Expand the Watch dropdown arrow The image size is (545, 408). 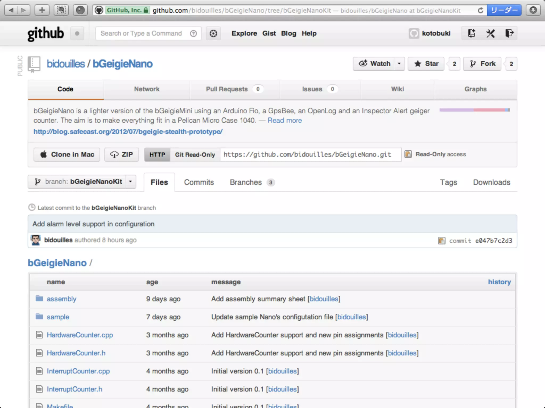pyautogui.click(x=399, y=64)
